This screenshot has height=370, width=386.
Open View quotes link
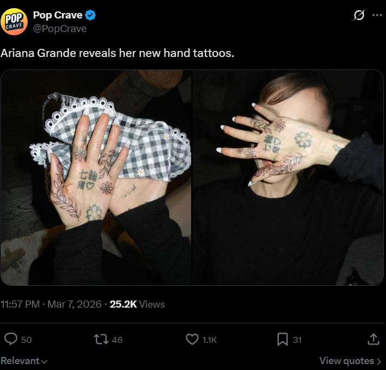coord(350,361)
